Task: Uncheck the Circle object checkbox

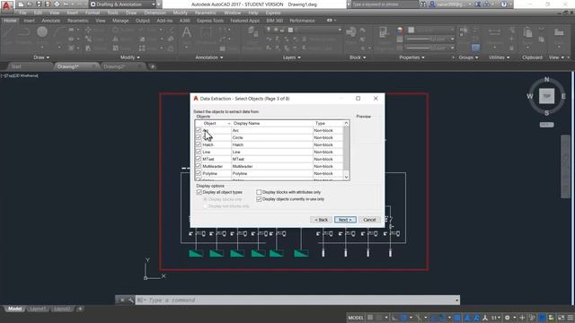Action: click(199, 137)
